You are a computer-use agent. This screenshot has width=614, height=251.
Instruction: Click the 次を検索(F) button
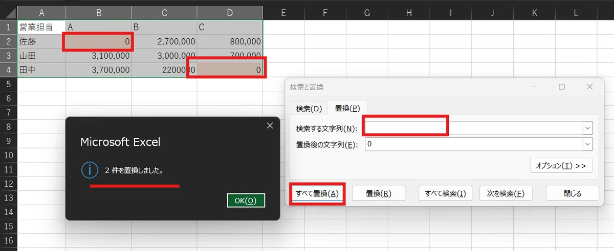[x=506, y=193]
